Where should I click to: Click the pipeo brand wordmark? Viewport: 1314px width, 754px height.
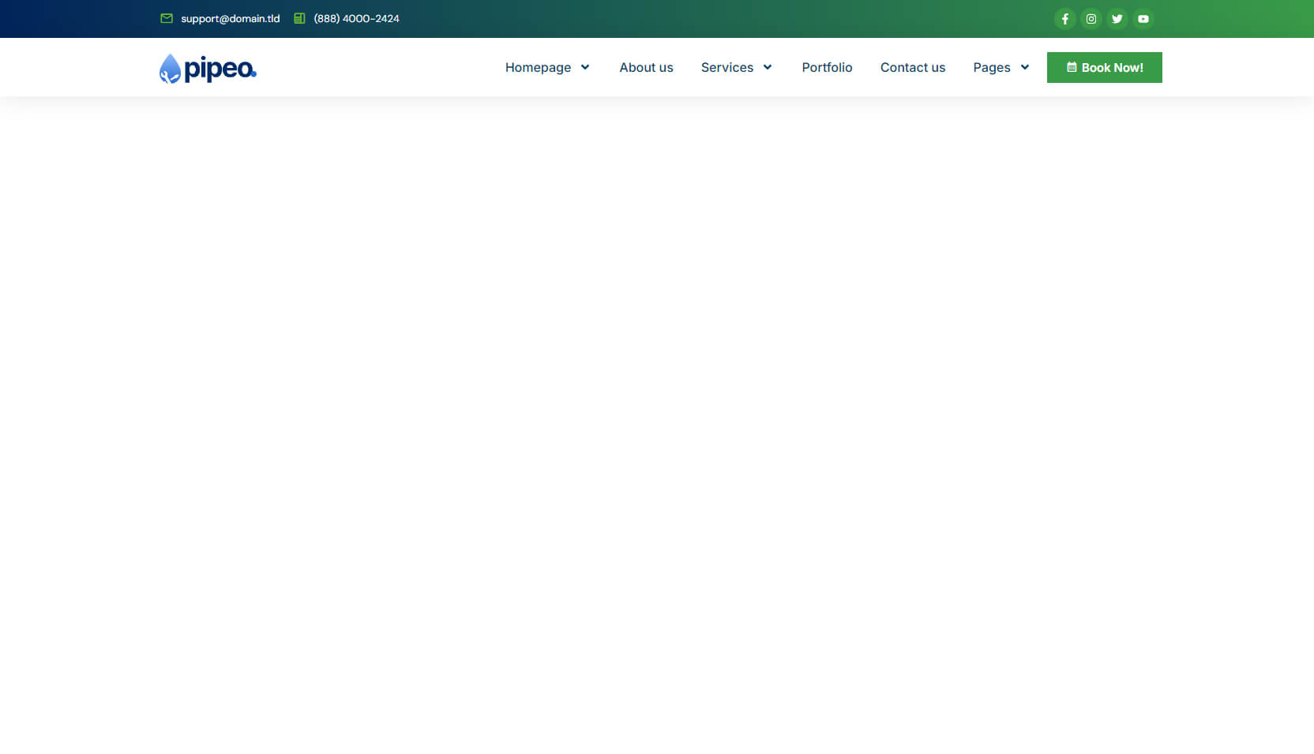coord(220,69)
